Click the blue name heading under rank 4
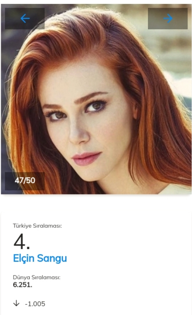Screen dimensions: 192x315 coord(40,258)
